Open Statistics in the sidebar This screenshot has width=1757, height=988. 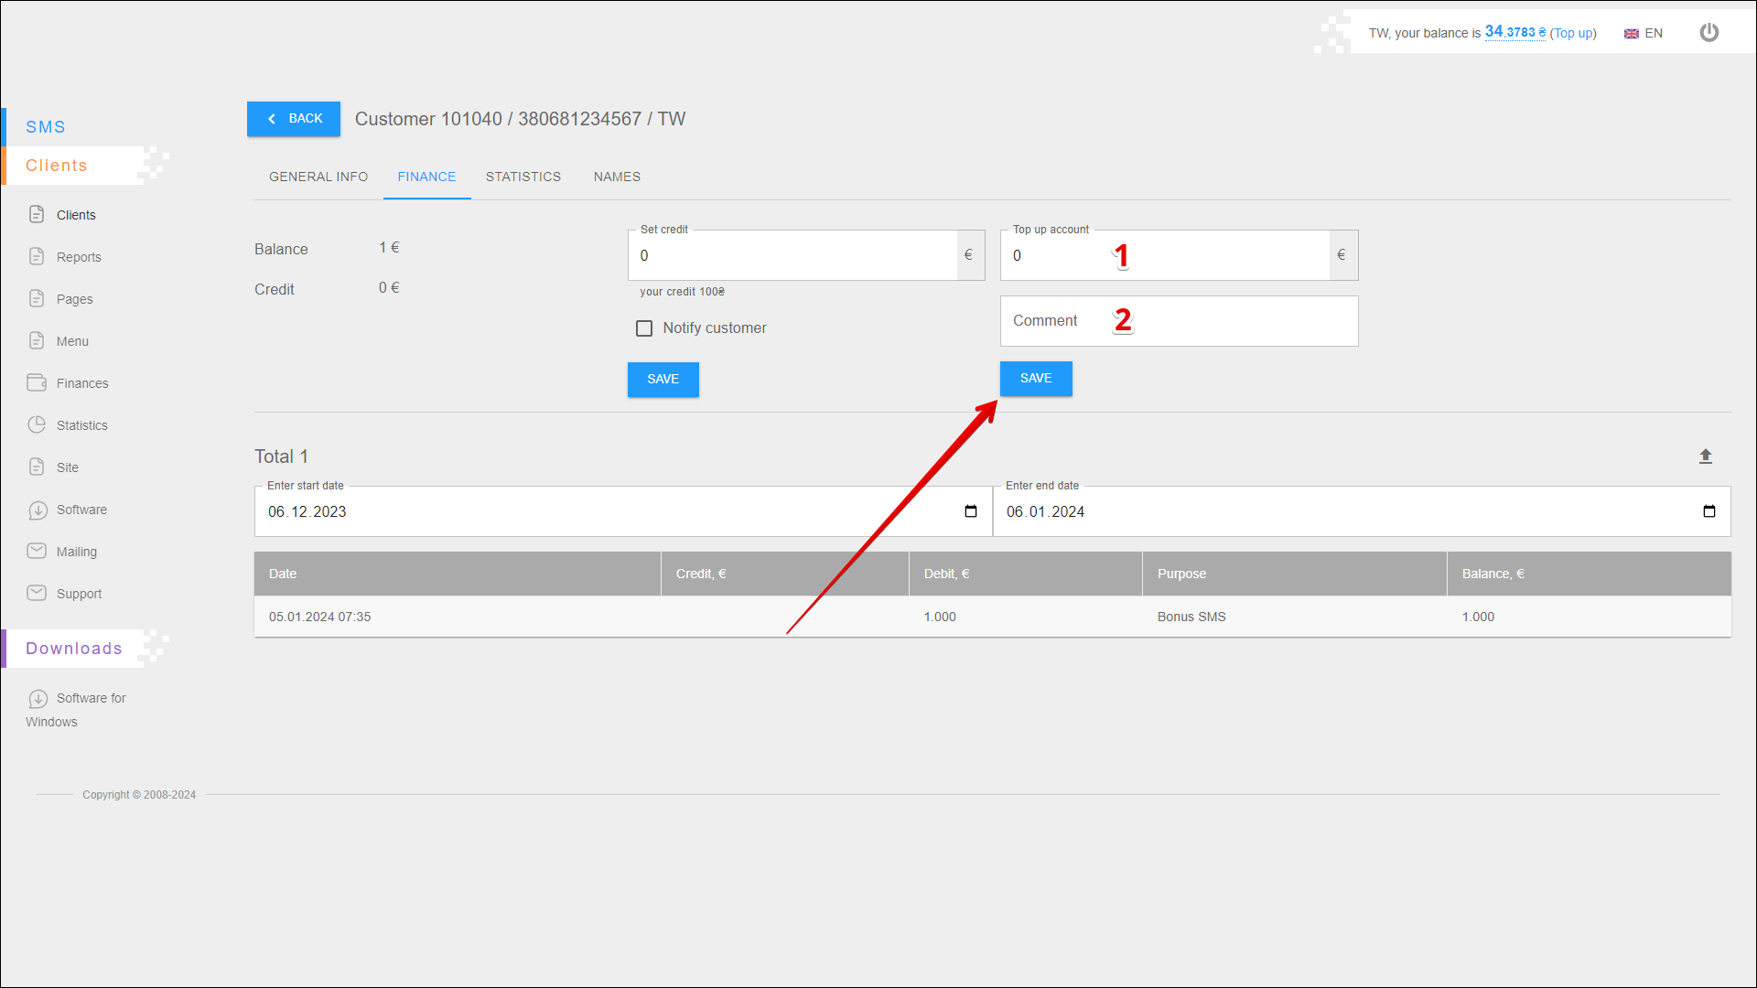(x=81, y=425)
